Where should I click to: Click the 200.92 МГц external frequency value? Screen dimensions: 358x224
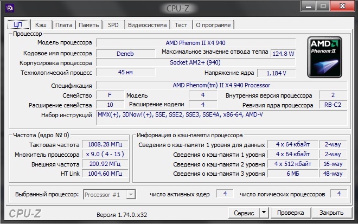(105, 164)
